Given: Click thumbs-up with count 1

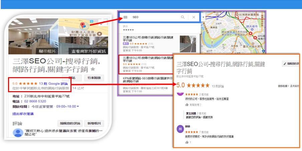Looking at the screenshot, I should pyautogui.click(x=187, y=142).
